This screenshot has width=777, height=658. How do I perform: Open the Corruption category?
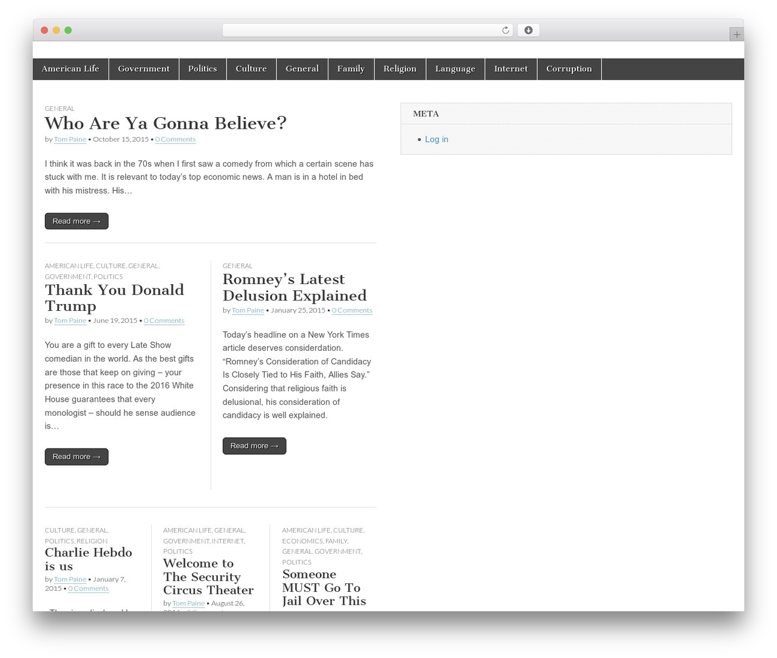coord(569,69)
